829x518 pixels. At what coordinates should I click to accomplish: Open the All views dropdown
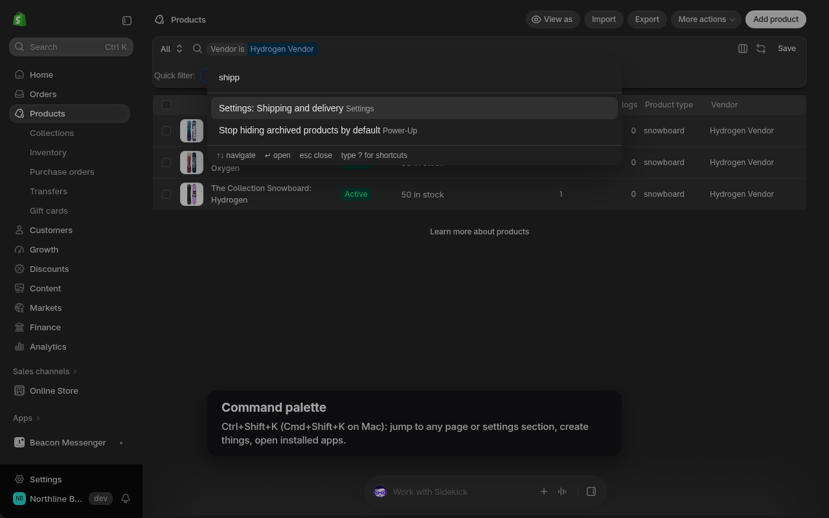tap(172, 49)
